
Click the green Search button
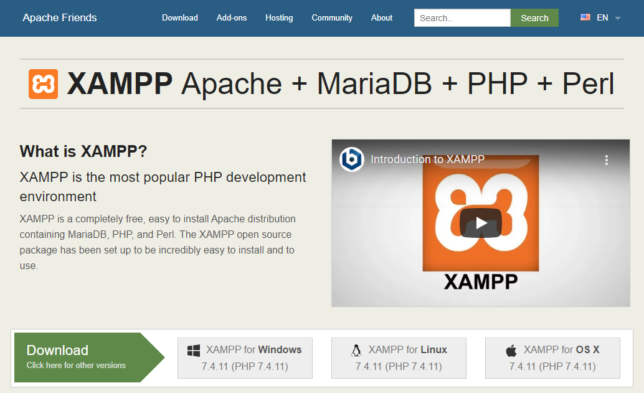(x=534, y=18)
